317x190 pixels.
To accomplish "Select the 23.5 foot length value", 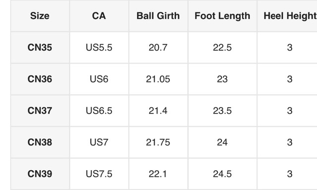I will [222, 111].
